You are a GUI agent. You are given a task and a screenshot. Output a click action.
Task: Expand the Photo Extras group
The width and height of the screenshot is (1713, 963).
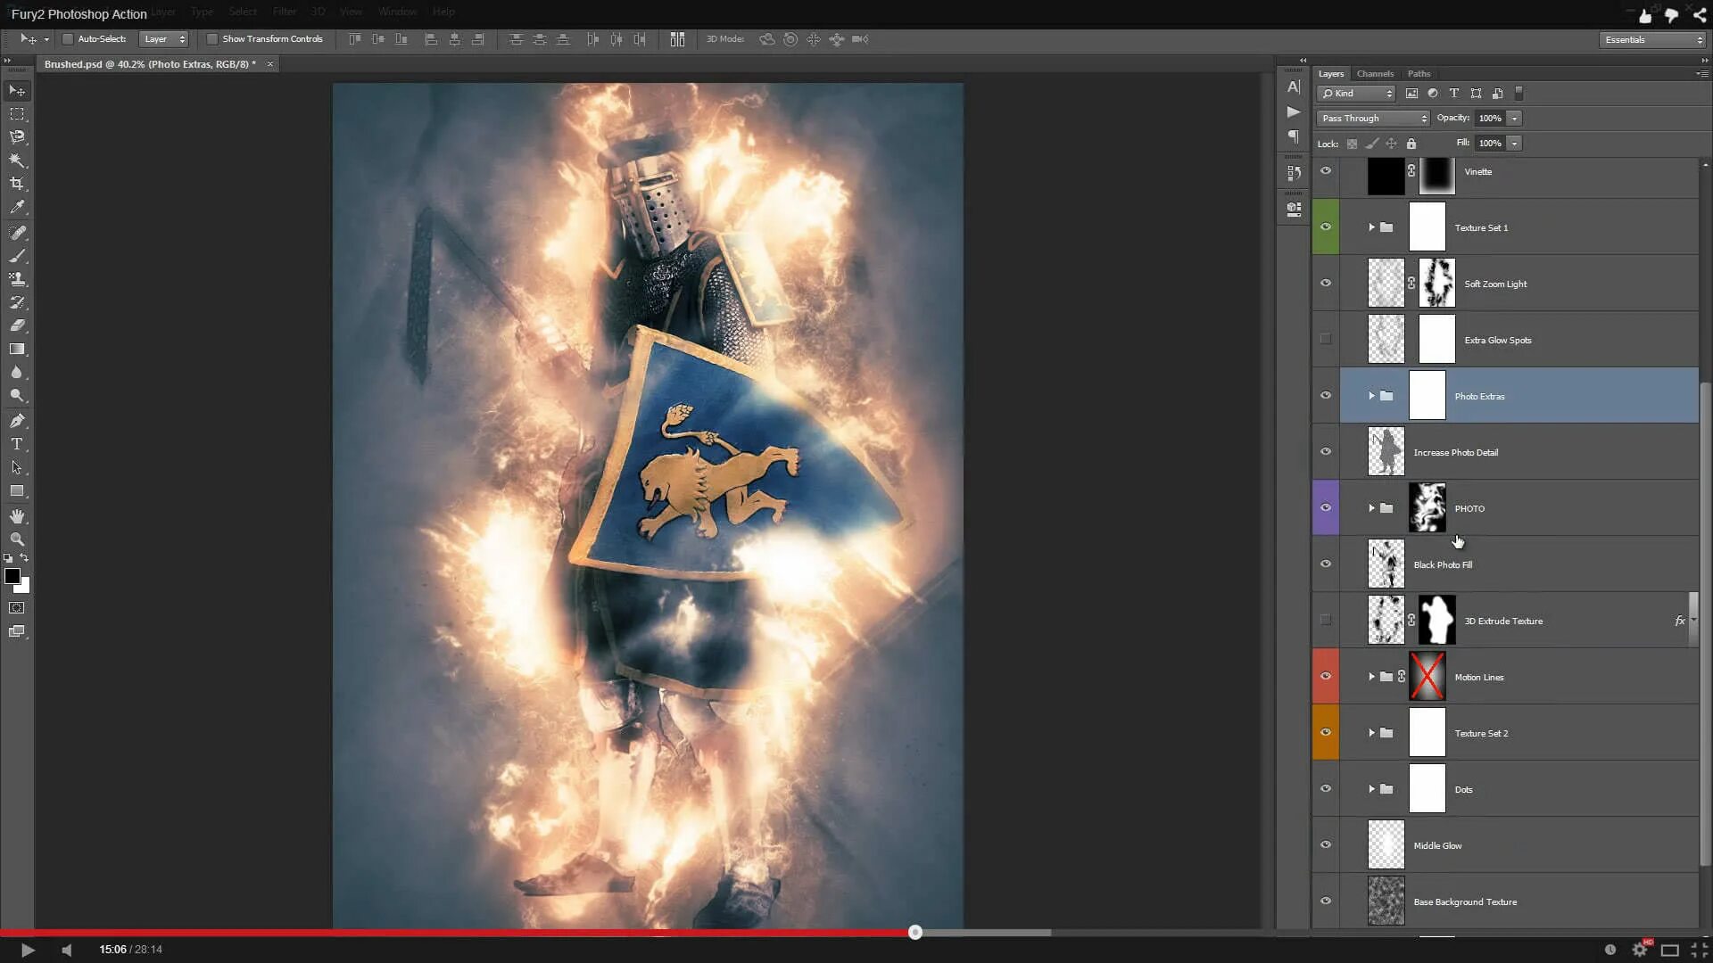(x=1371, y=396)
